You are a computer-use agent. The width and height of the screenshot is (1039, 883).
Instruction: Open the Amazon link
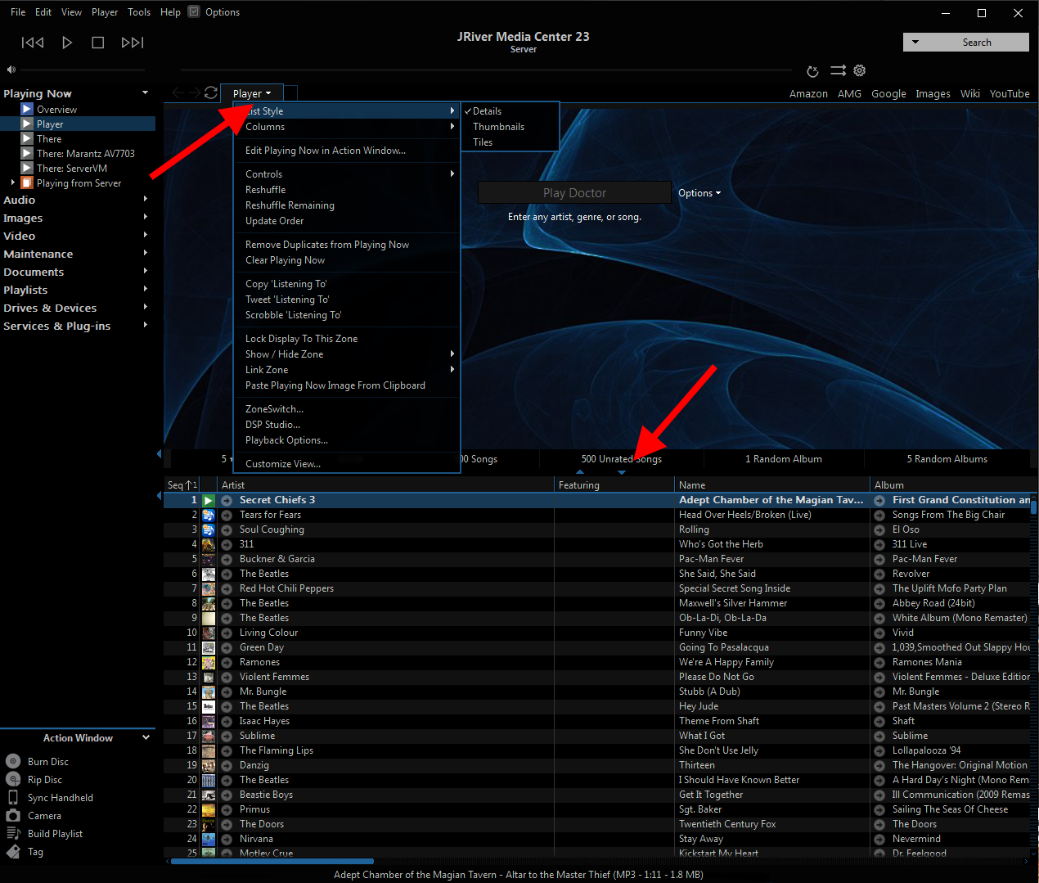pos(808,94)
